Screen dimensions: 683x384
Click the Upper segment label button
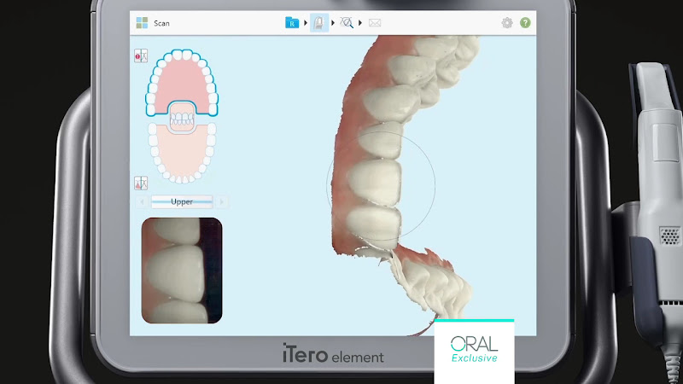182,202
